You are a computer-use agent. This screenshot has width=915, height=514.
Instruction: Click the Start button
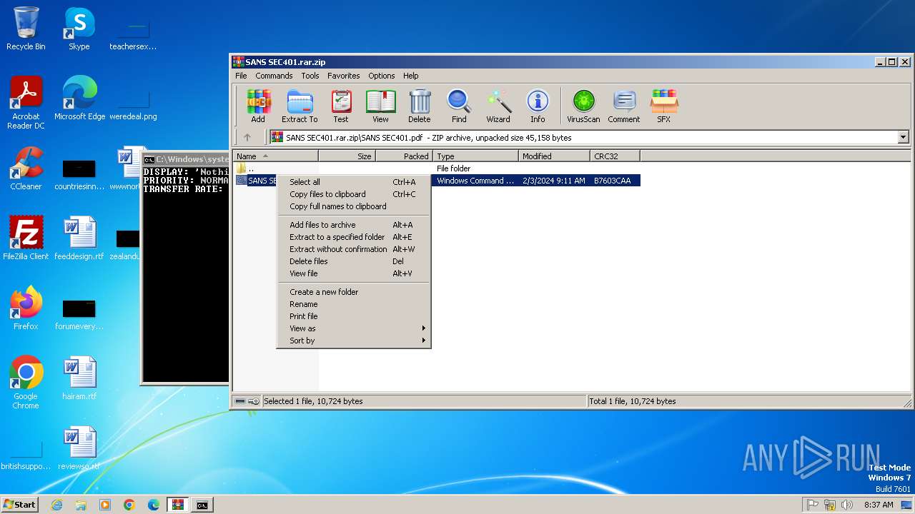pyautogui.click(x=20, y=504)
